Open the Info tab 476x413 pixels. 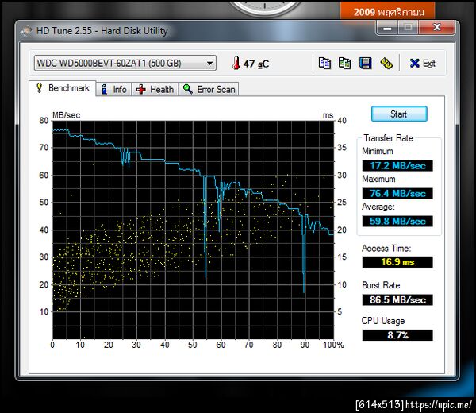pos(113,89)
